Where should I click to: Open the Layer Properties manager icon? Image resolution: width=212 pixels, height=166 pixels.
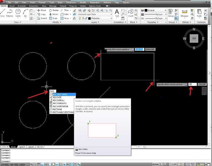(x=80, y=10)
